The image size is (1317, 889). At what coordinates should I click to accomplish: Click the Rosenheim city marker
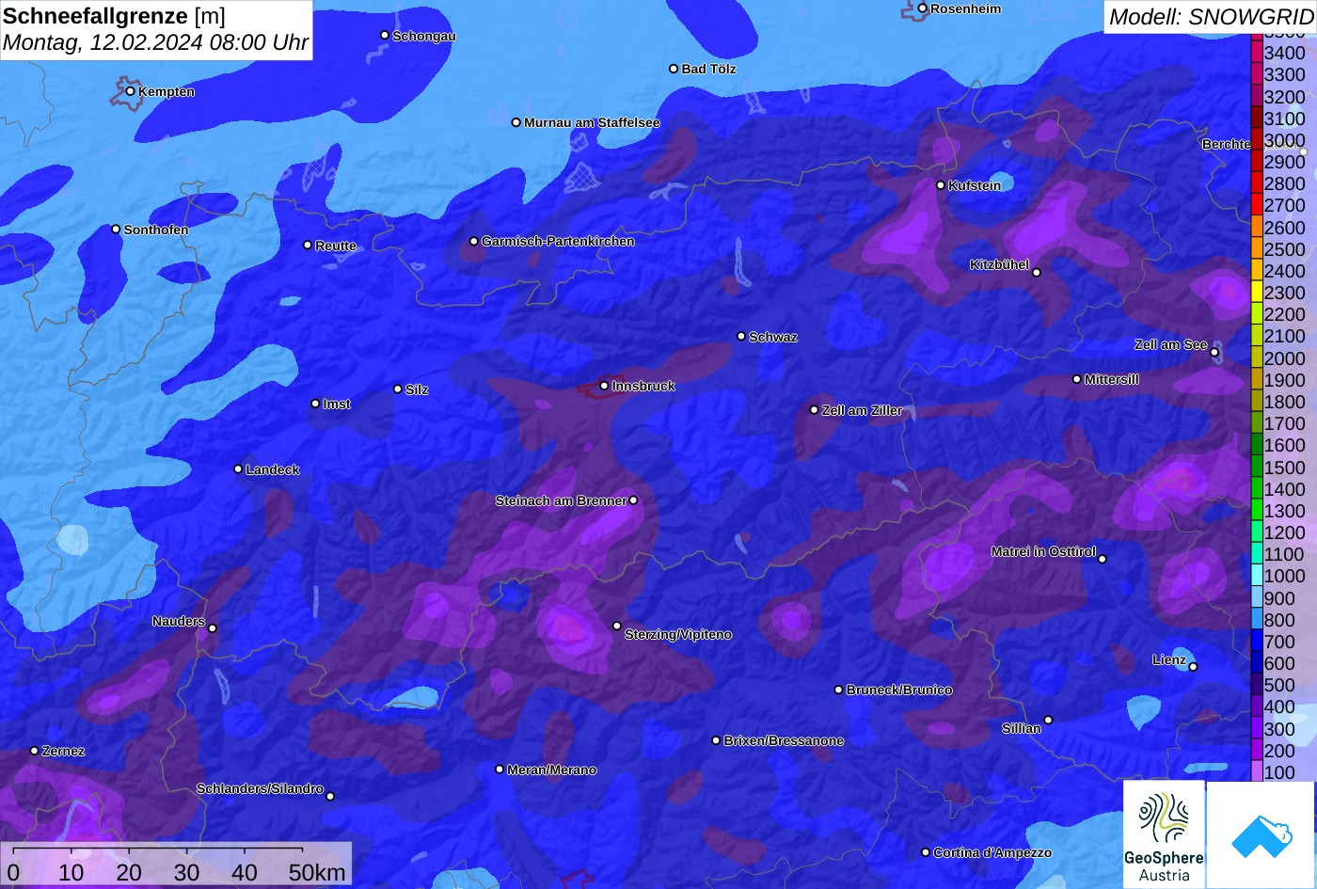coord(923,8)
